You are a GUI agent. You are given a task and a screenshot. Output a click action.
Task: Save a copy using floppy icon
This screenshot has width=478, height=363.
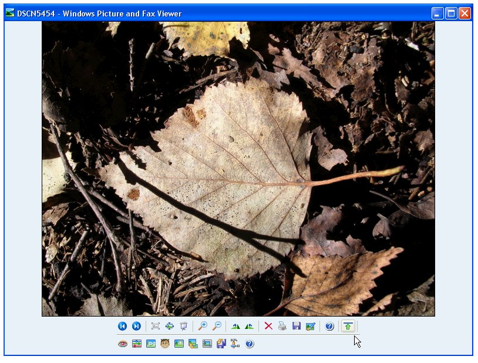click(297, 326)
